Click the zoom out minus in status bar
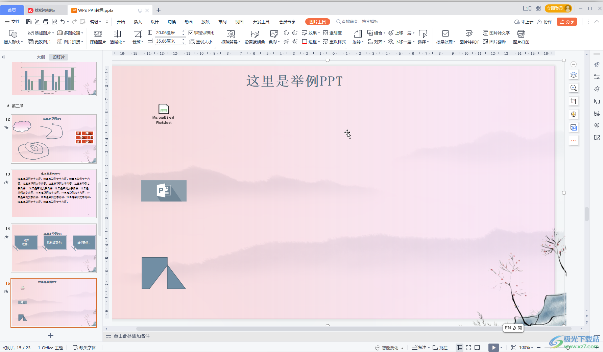Screen dimensions: 603x352 point(539,348)
